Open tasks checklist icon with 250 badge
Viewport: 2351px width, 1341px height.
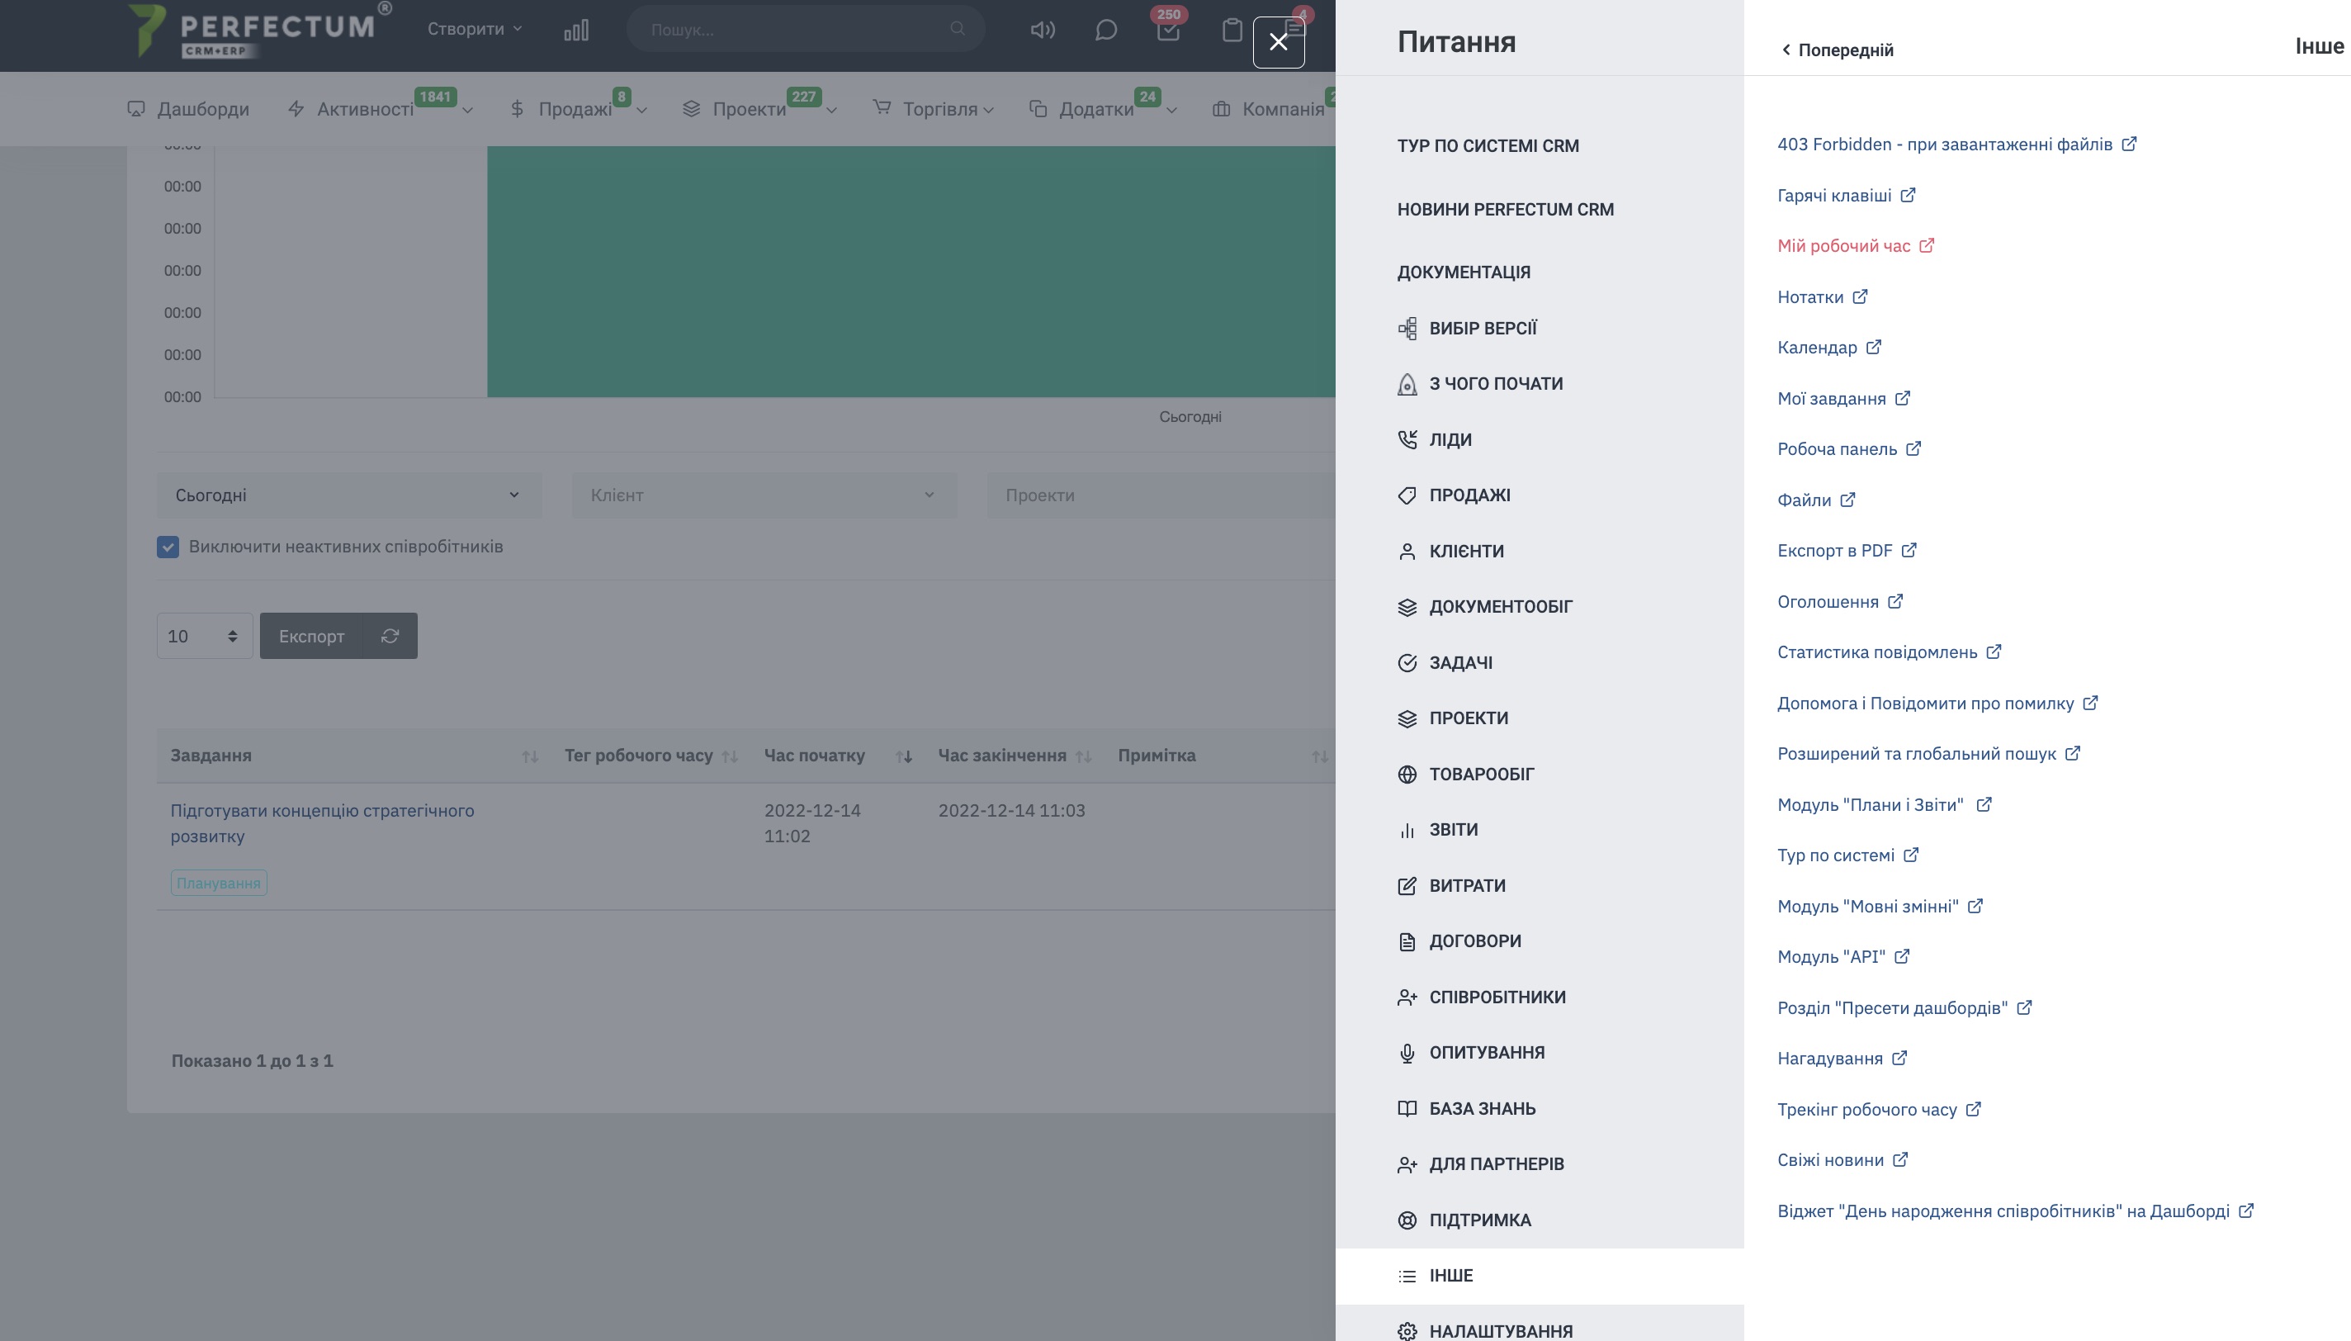pos(1167,31)
